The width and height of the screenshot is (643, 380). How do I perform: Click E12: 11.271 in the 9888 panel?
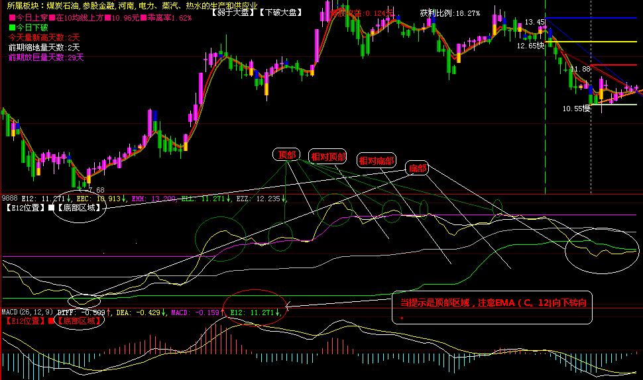coord(46,199)
